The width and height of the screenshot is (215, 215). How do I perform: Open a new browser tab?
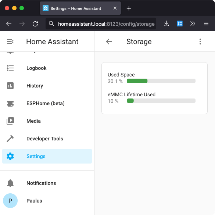click(129, 8)
